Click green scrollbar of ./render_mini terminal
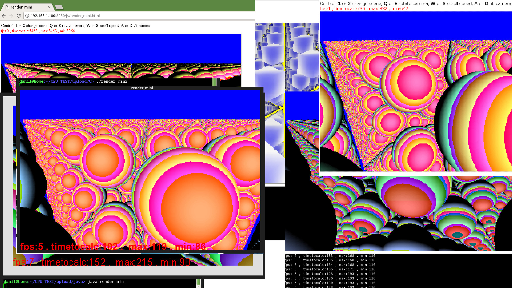 point(214,82)
